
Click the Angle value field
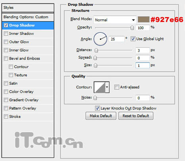[x=117, y=39]
